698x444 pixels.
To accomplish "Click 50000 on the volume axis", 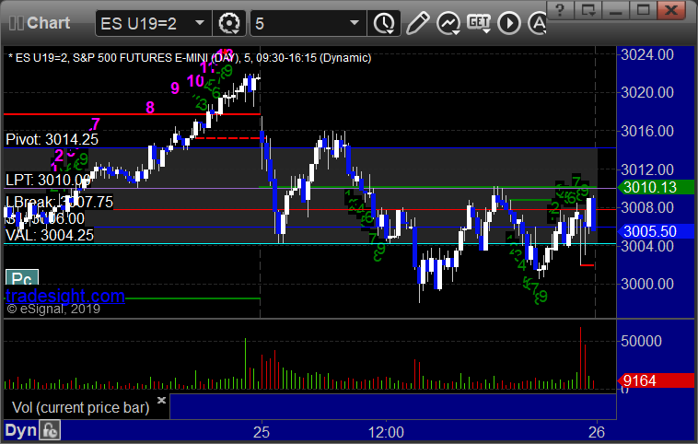I will [641, 341].
